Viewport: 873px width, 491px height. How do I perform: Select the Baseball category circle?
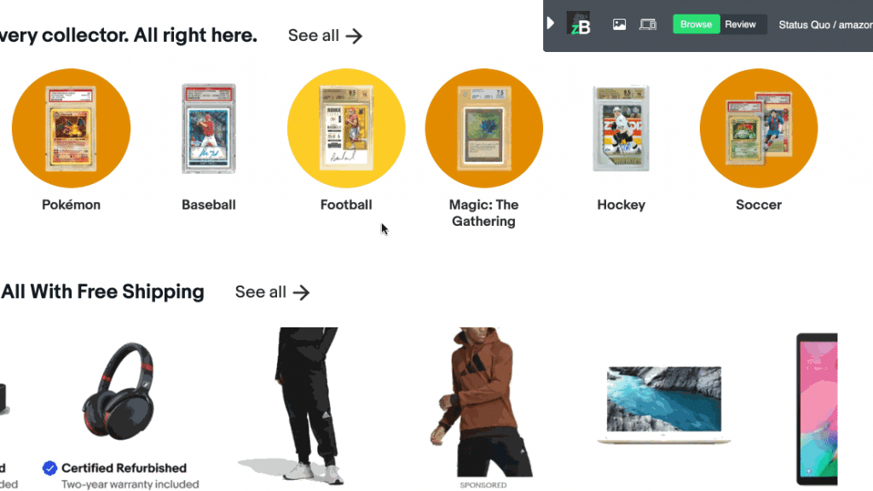point(208,127)
